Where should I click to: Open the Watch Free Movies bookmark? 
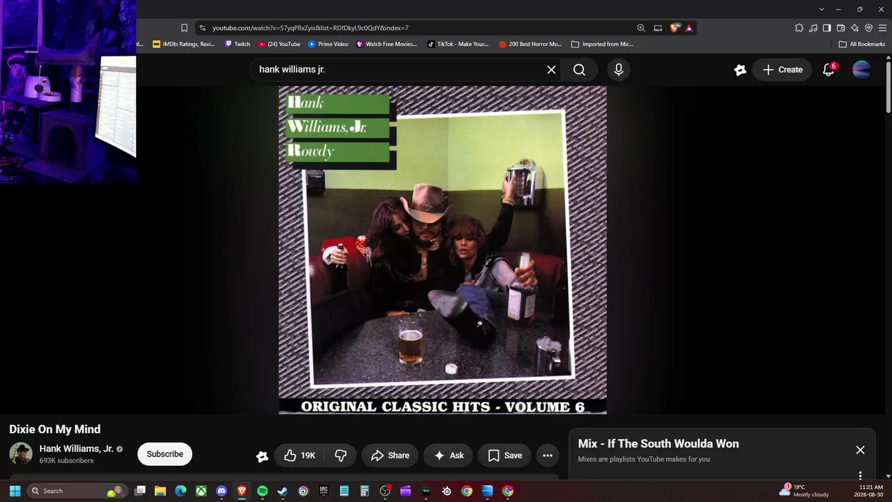pos(387,44)
